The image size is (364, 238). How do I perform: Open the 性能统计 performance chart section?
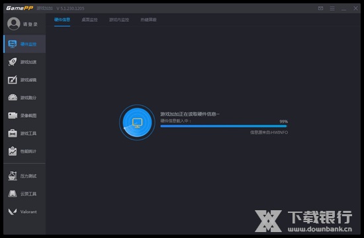24,151
